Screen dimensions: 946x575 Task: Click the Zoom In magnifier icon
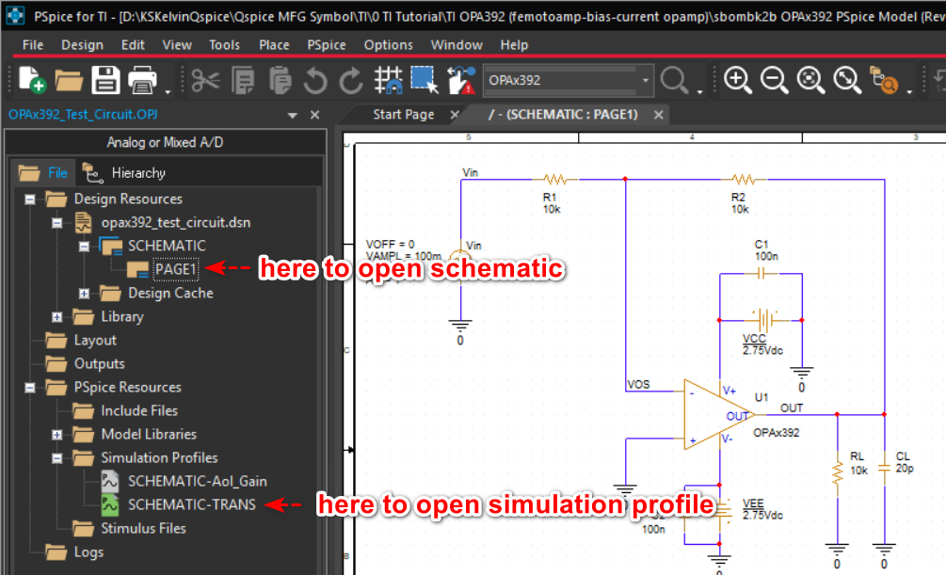coord(738,80)
